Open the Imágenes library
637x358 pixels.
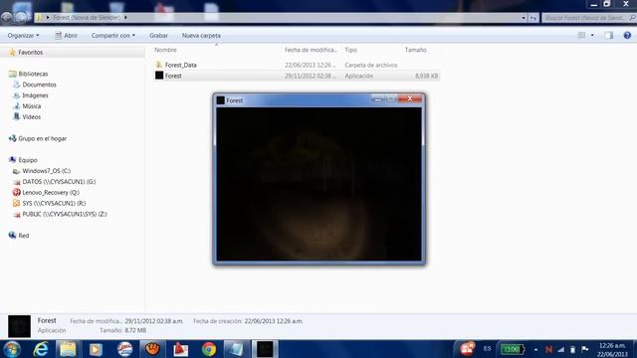coord(35,95)
